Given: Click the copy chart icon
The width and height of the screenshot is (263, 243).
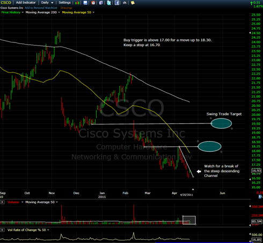Looking at the screenshot, I should pos(101,3).
